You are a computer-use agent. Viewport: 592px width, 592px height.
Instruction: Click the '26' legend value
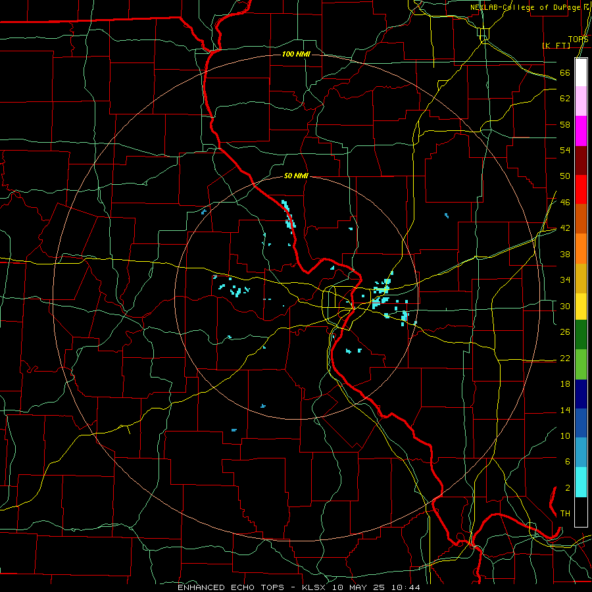(x=565, y=332)
